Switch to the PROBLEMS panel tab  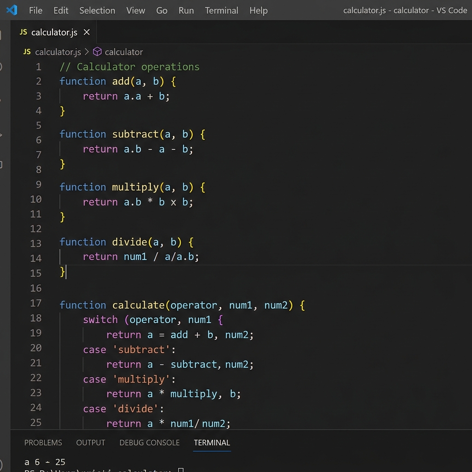coord(43,442)
